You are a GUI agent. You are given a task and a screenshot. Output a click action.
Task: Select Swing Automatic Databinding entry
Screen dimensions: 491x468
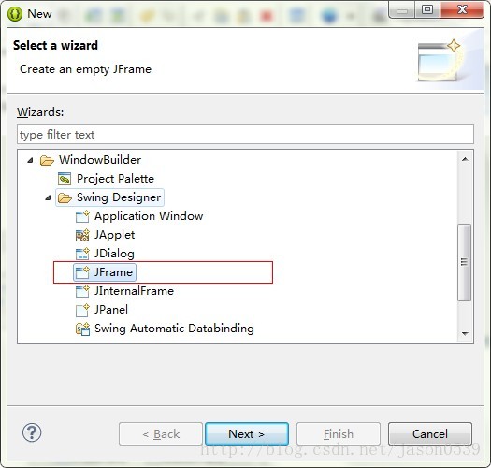(174, 329)
